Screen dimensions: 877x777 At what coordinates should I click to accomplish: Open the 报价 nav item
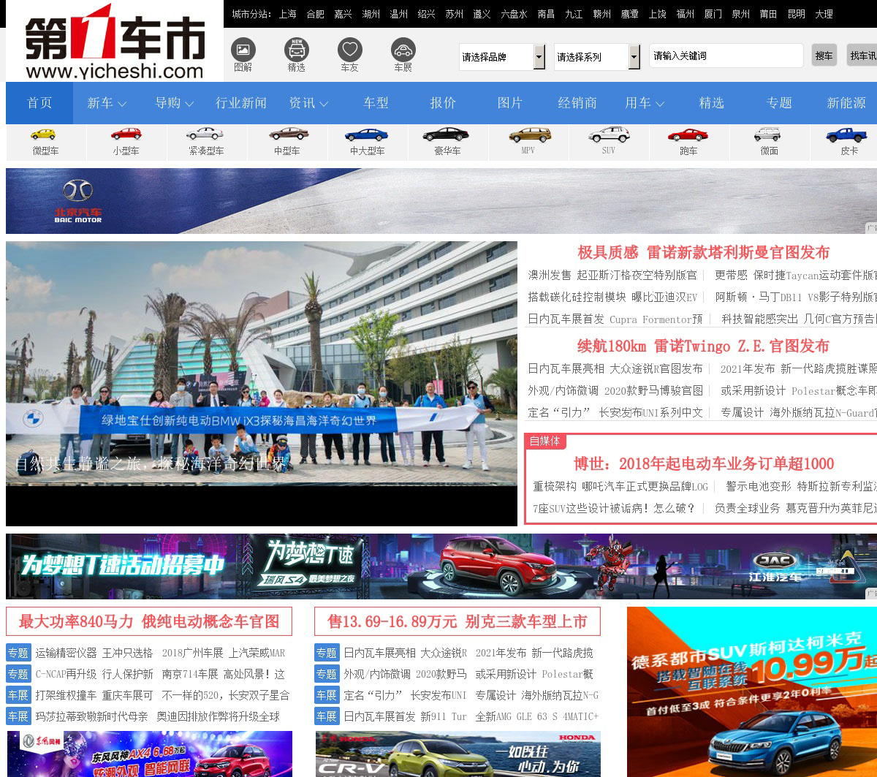point(443,103)
